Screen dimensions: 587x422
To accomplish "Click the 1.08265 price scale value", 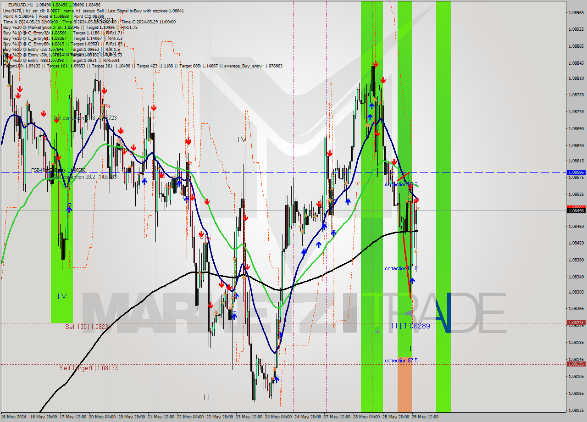I will click(576, 308).
